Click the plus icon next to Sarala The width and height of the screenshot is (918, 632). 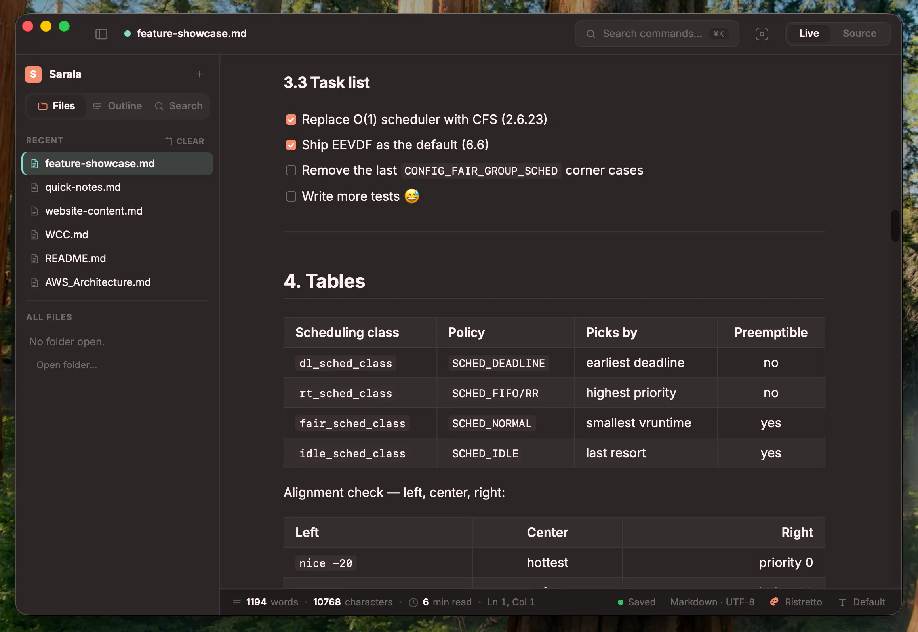[200, 74]
